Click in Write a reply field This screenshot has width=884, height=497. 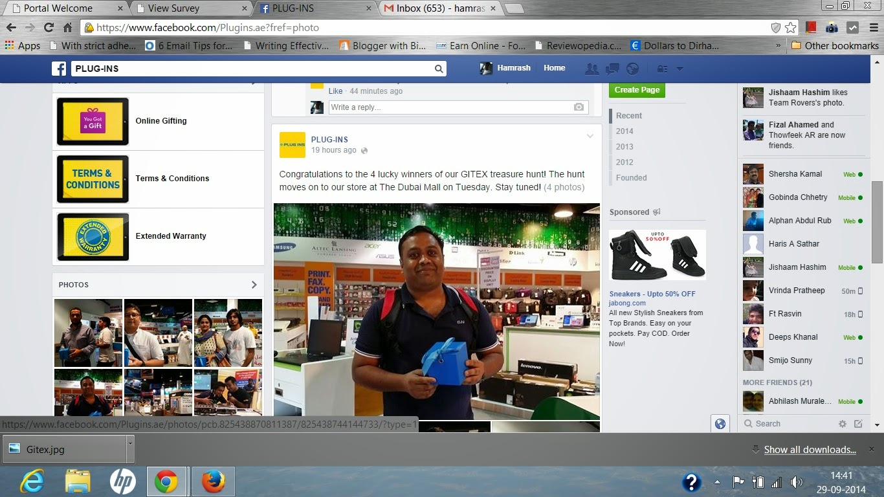[x=458, y=107]
